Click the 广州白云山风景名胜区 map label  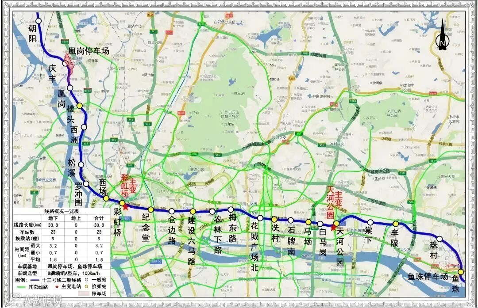pyautogui.click(x=231, y=114)
